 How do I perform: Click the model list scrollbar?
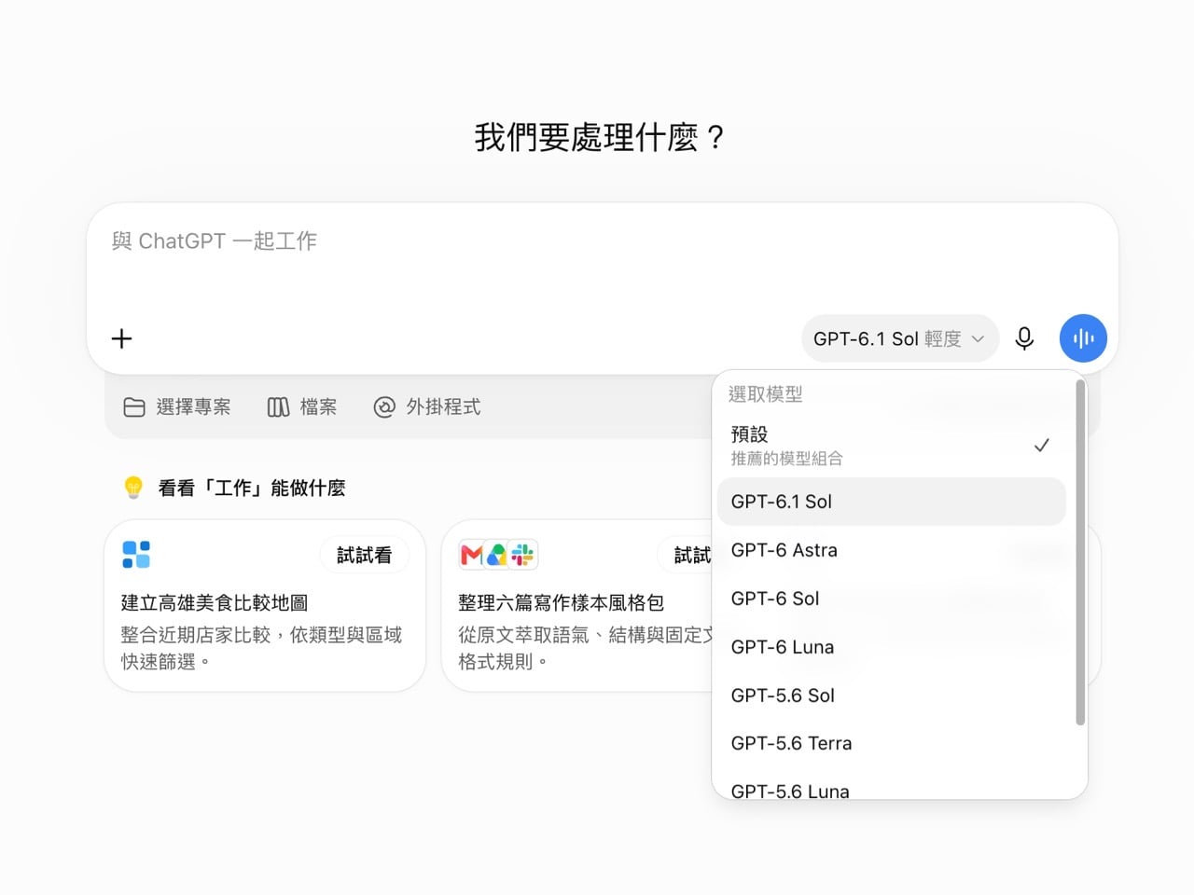click(x=1080, y=553)
